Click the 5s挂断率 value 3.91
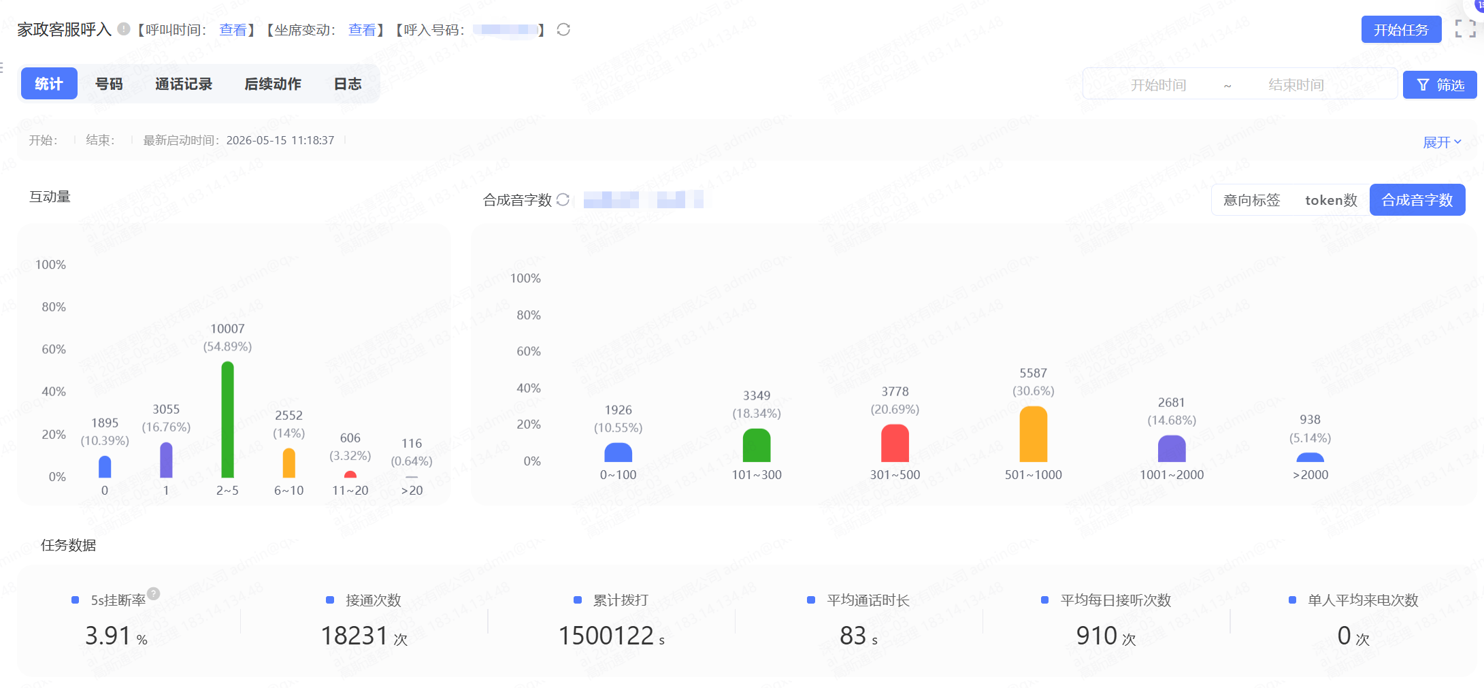This screenshot has width=1484, height=688. tap(108, 636)
